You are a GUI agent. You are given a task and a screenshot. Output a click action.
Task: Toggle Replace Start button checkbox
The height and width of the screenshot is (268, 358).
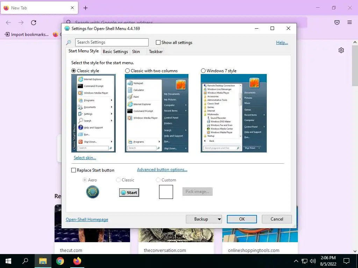pos(73,170)
